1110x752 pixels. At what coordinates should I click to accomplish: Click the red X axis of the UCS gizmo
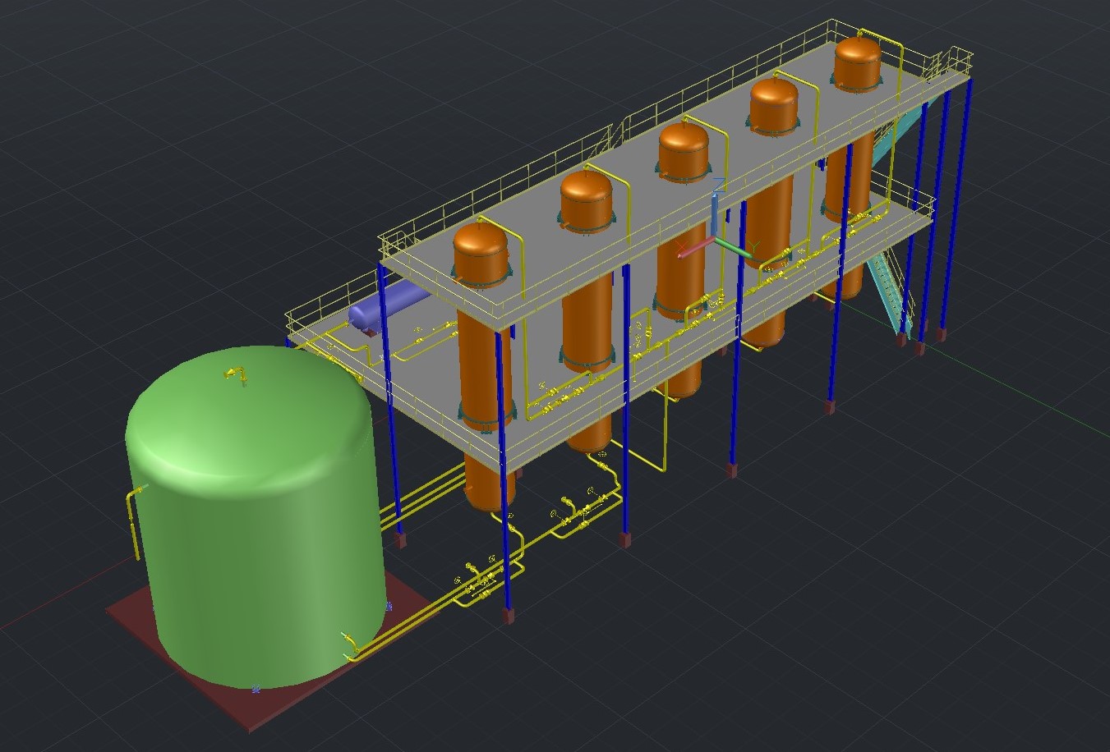(x=695, y=247)
